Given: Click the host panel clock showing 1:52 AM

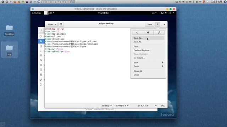Looking at the screenshot, I should point(216,2).
